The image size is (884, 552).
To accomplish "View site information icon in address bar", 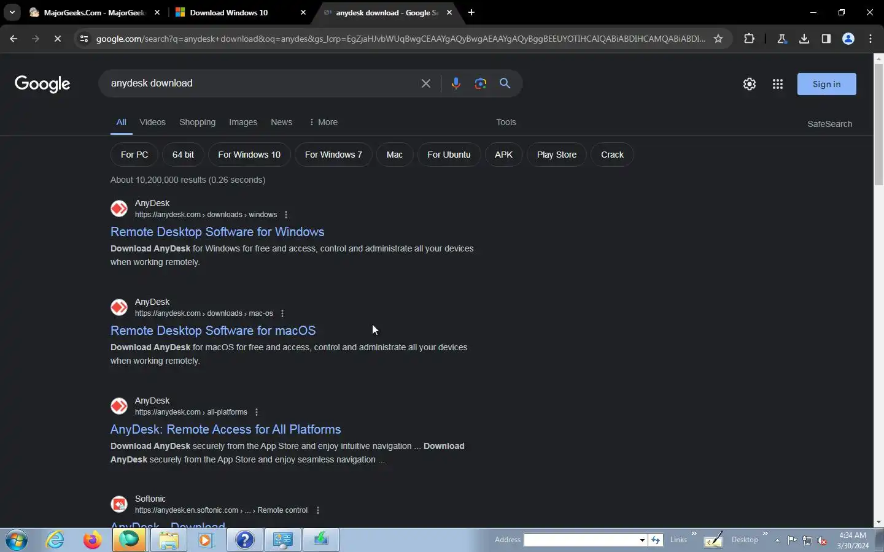I will tap(84, 39).
